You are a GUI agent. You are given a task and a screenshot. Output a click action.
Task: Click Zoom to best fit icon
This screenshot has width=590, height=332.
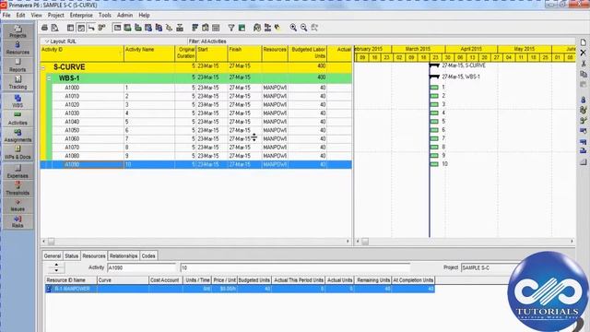coord(314,28)
